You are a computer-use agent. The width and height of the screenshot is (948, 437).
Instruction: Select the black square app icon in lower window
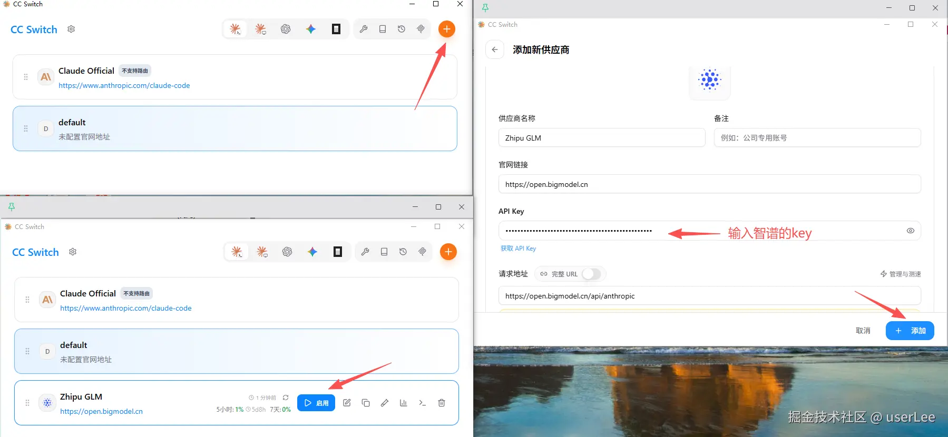[x=338, y=252]
